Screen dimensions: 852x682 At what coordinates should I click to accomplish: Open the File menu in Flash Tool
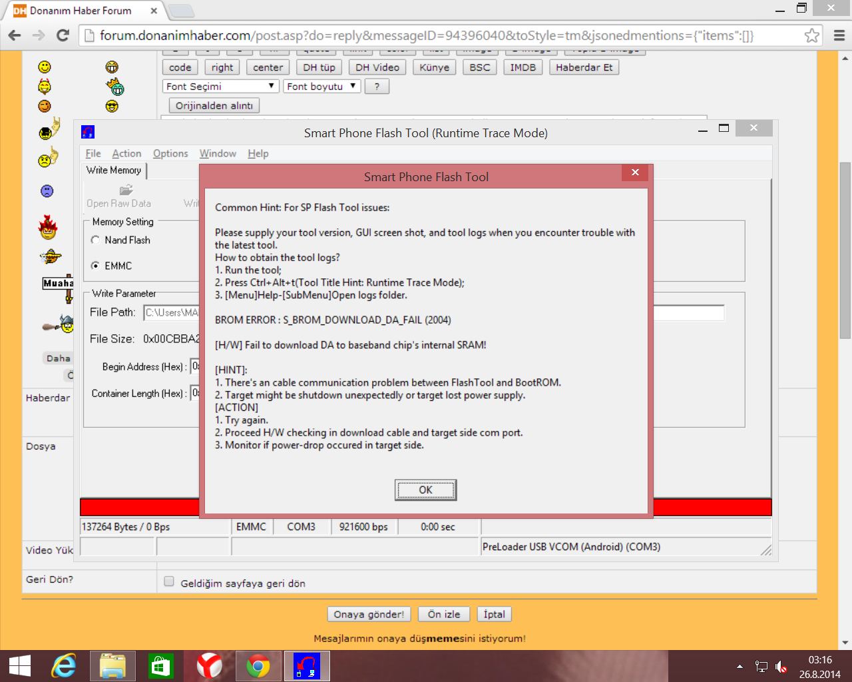click(93, 153)
